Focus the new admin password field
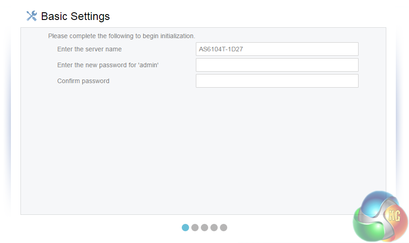 click(277, 65)
